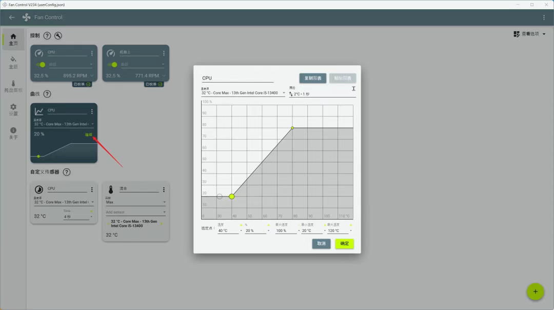554x310 pixels.
Task: Open the 设置 settings tab in sidebar
Action: tap(13, 110)
